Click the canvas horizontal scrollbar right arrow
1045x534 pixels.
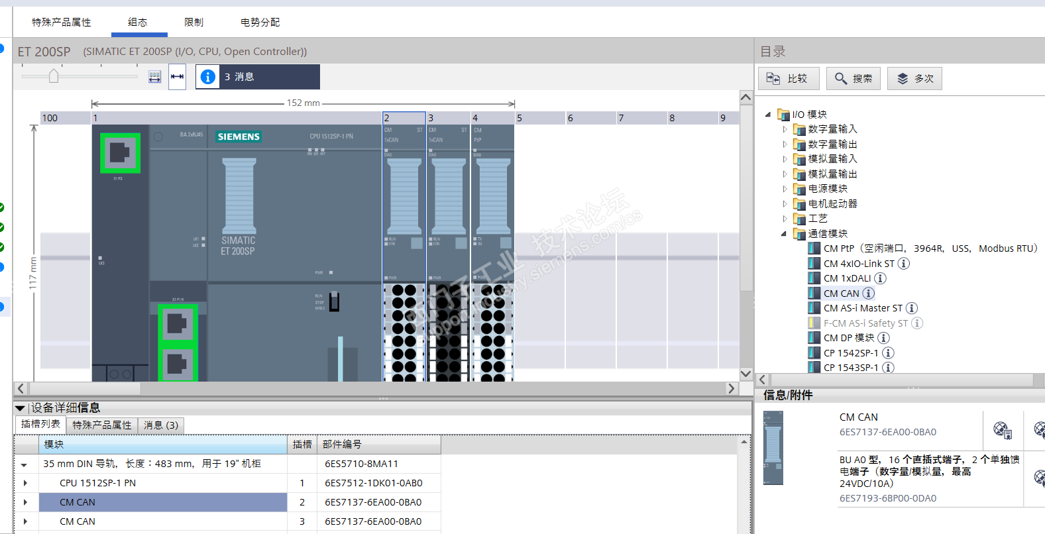732,388
